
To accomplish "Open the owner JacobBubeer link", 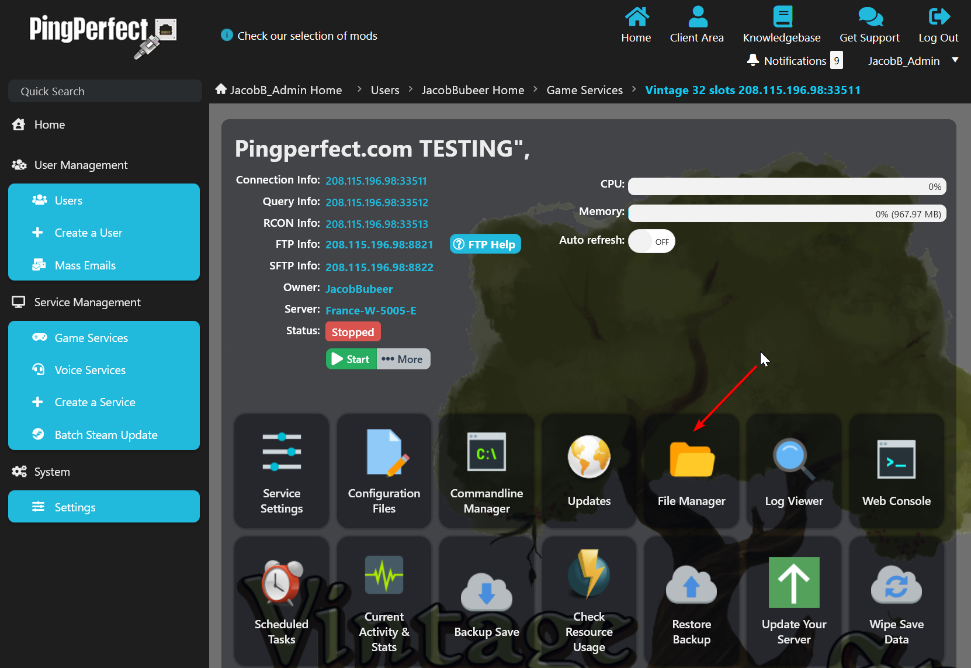I will tap(359, 289).
